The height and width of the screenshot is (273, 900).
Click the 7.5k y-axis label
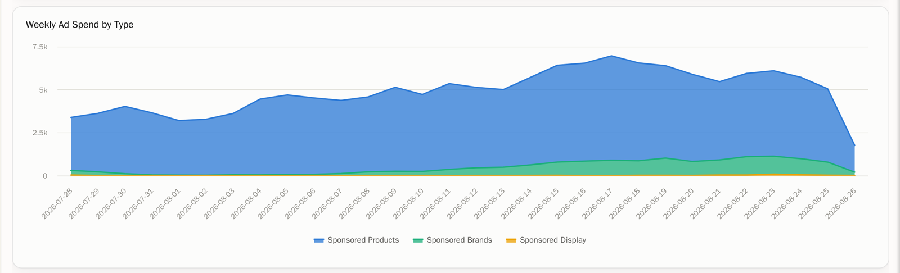pos(40,47)
